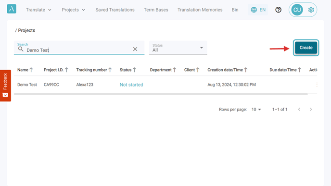
Task: Open the settings gear icon
Action: point(311,10)
